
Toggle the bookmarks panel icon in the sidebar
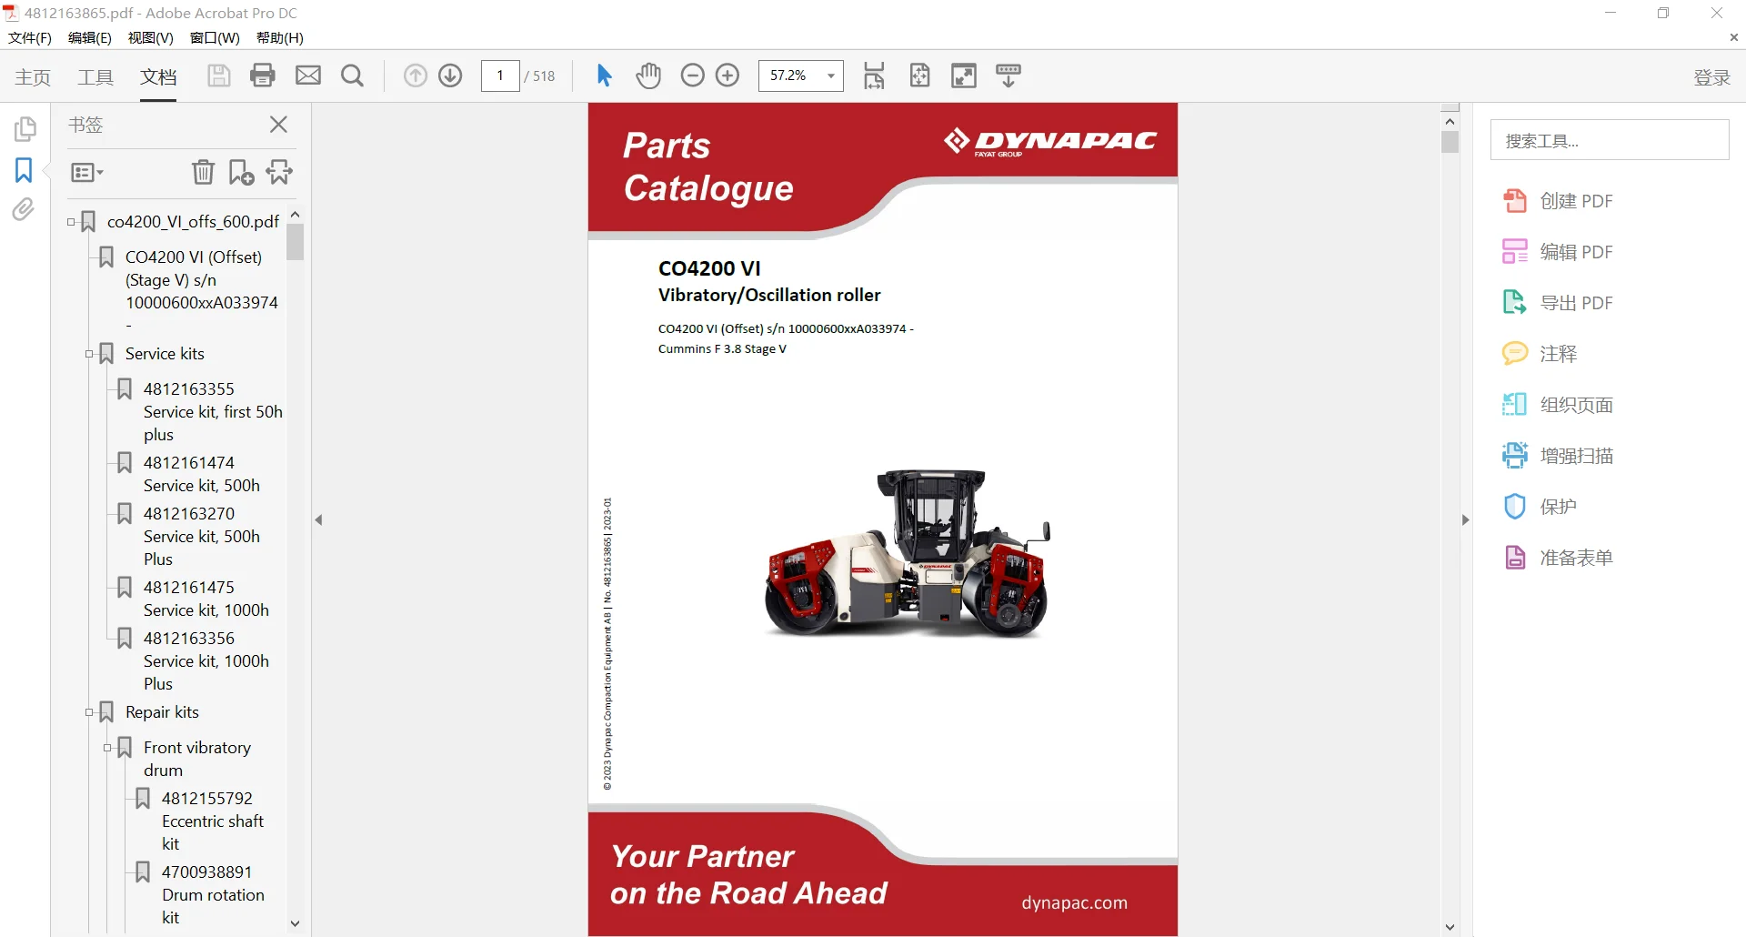coord(24,170)
